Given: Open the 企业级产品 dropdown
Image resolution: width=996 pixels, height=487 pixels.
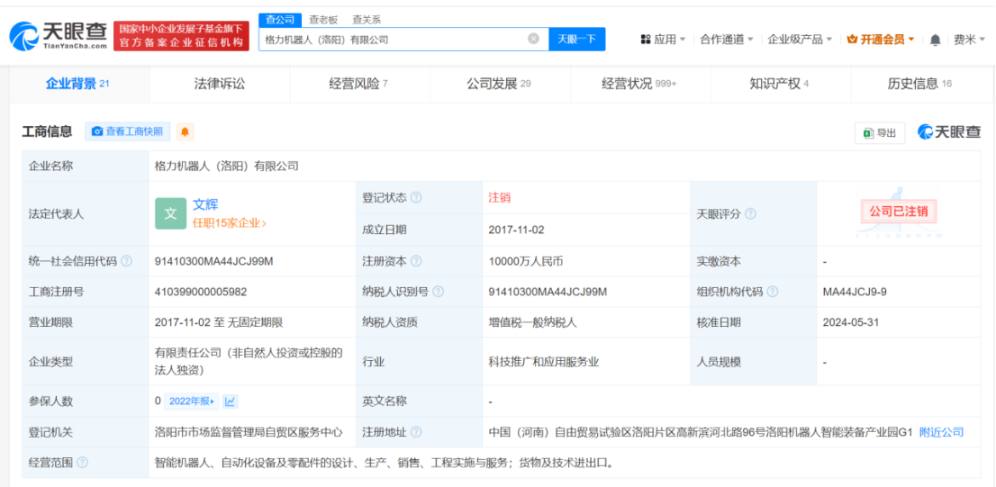Looking at the screenshot, I should point(800,40).
